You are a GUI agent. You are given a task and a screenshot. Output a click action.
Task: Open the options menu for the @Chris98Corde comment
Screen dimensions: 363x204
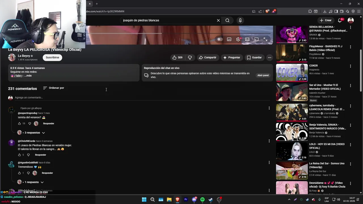click(x=269, y=141)
